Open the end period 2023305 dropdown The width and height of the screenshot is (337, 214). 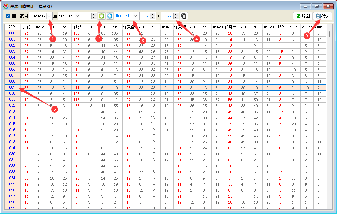point(77,16)
